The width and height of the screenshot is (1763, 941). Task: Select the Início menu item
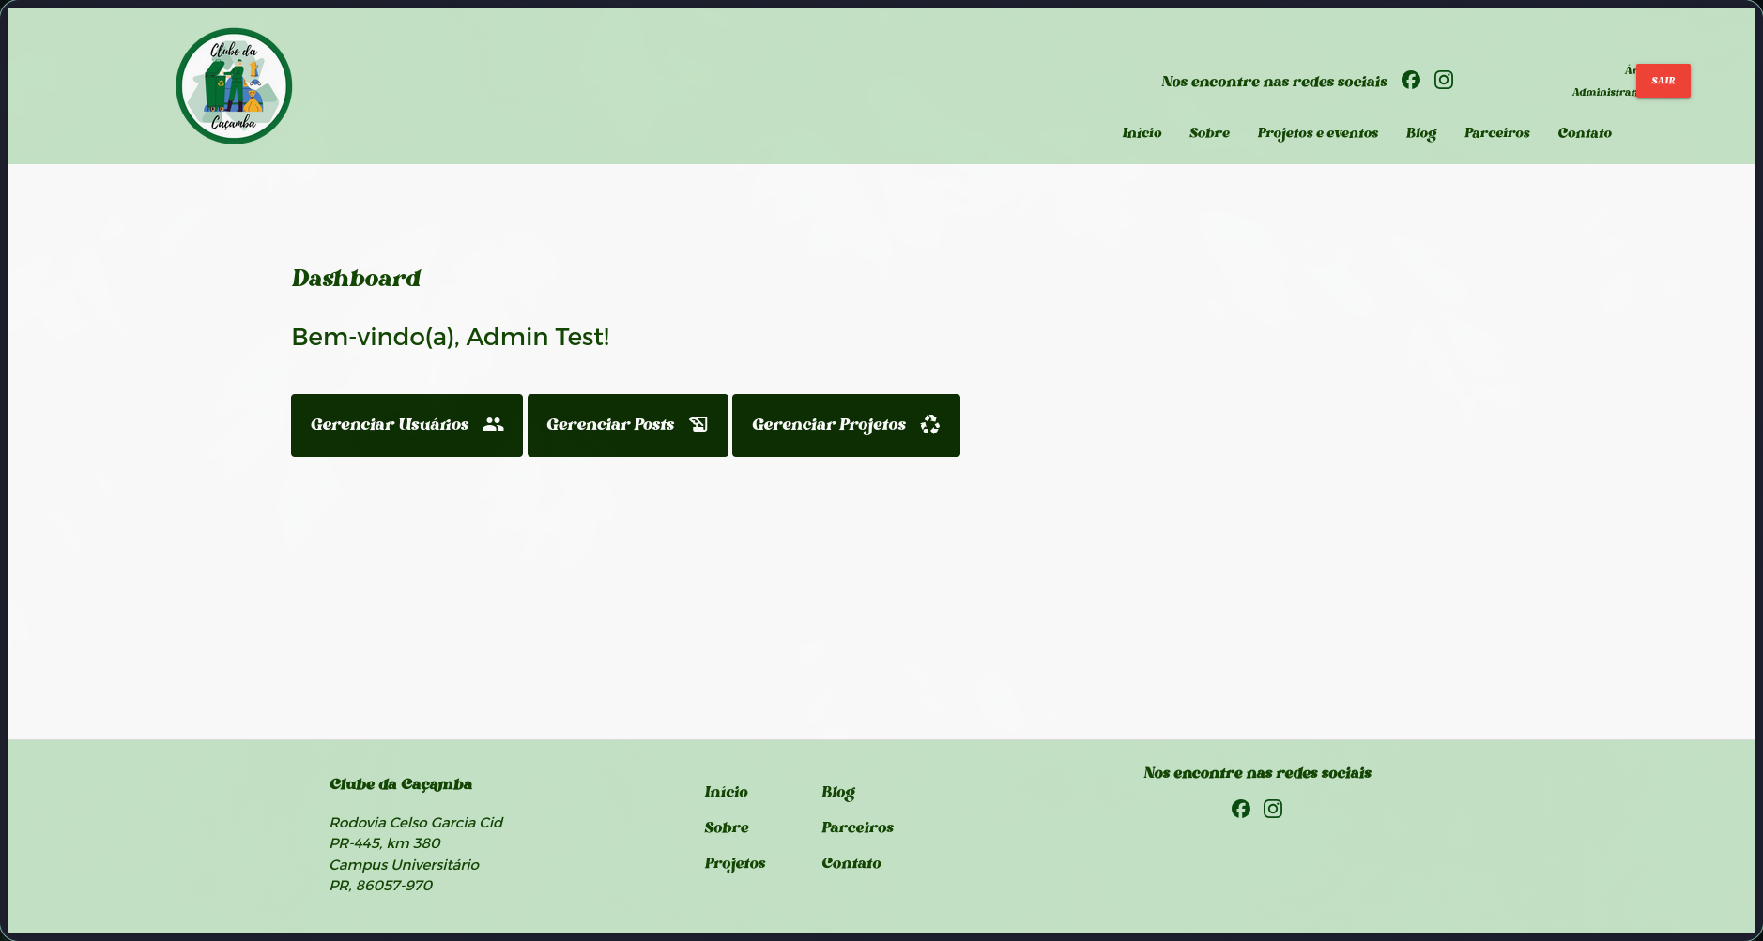coord(1141,132)
